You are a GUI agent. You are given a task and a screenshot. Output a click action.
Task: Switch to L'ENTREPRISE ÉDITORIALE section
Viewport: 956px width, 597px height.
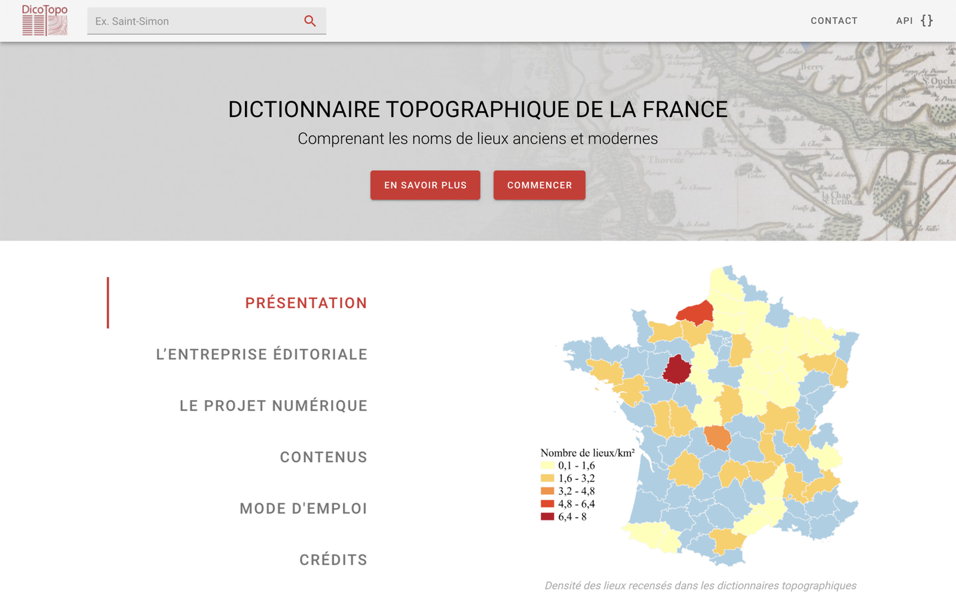(262, 355)
